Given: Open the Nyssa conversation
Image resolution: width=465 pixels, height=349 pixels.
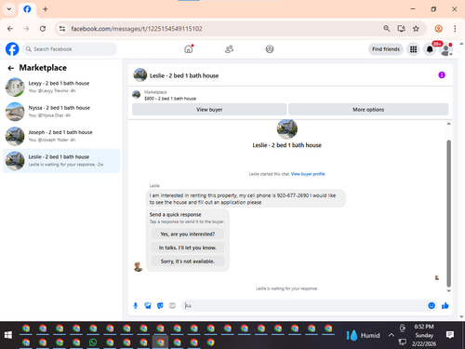Looking at the screenshot, I should [x=61, y=112].
